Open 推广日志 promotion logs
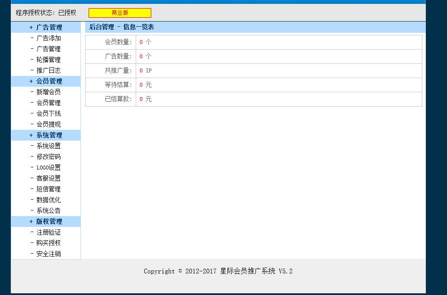 click(x=48, y=70)
